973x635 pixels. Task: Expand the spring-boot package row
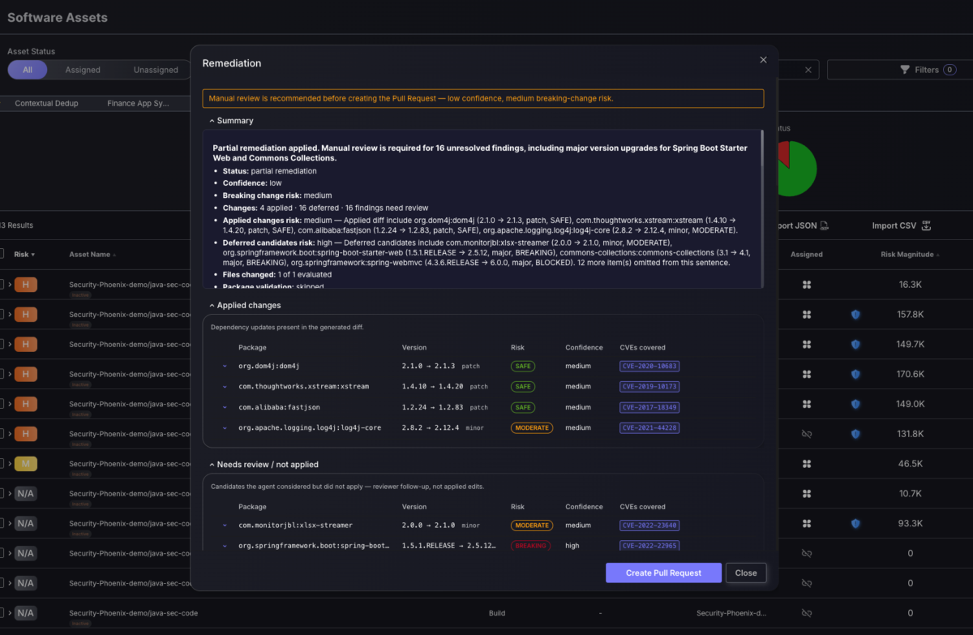(225, 546)
